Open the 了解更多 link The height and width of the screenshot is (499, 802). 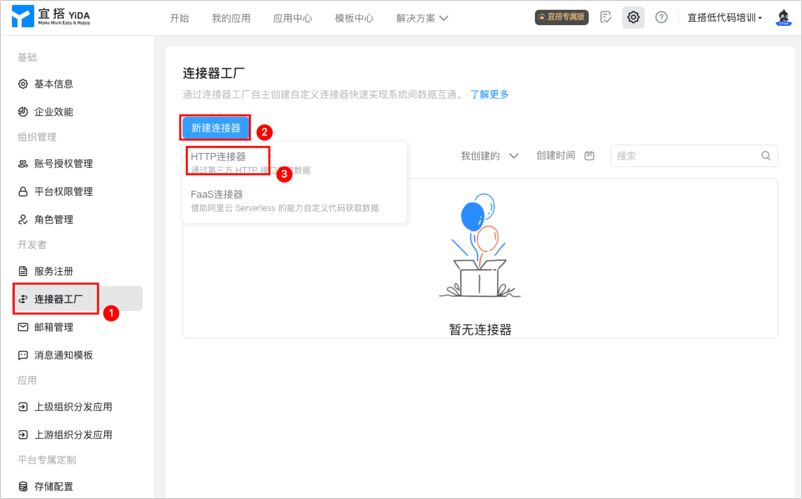489,94
